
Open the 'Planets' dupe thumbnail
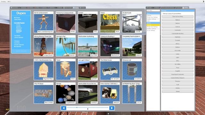(66, 93)
